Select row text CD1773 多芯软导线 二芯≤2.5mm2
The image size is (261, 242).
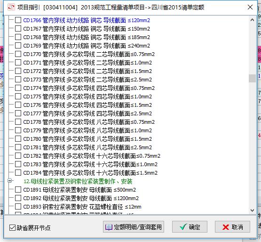click(x=87, y=80)
